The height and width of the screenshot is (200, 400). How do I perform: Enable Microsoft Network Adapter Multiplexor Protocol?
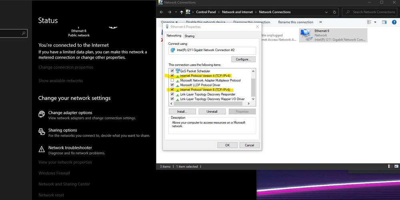click(x=172, y=80)
